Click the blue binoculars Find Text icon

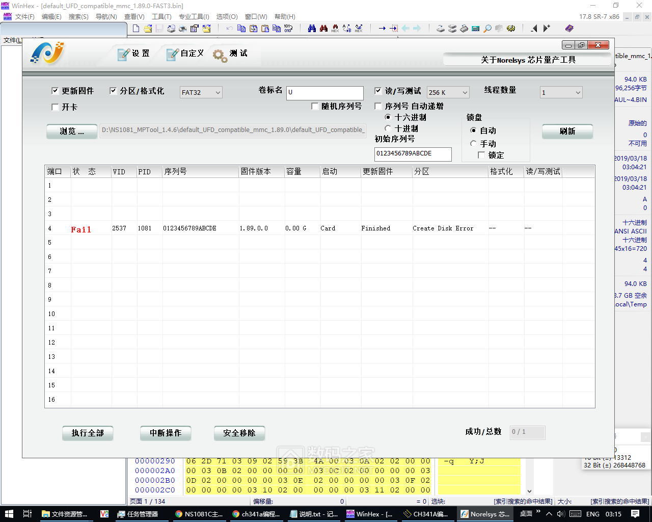coord(312,29)
